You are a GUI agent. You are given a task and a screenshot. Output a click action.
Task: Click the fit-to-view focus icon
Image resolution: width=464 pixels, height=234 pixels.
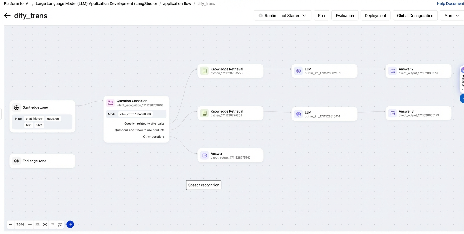coord(45,224)
